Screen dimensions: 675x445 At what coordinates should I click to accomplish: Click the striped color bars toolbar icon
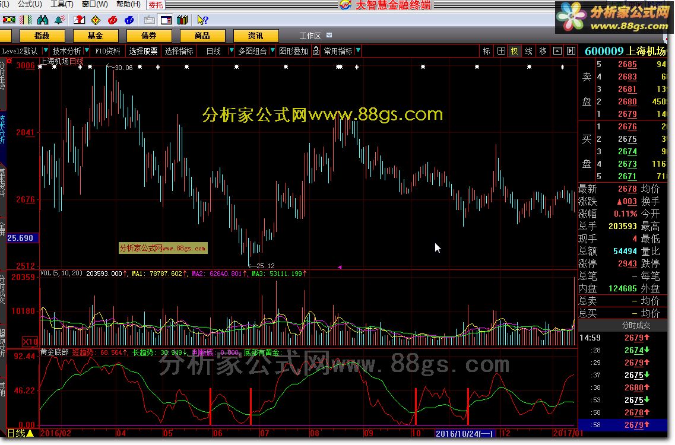pos(26,20)
